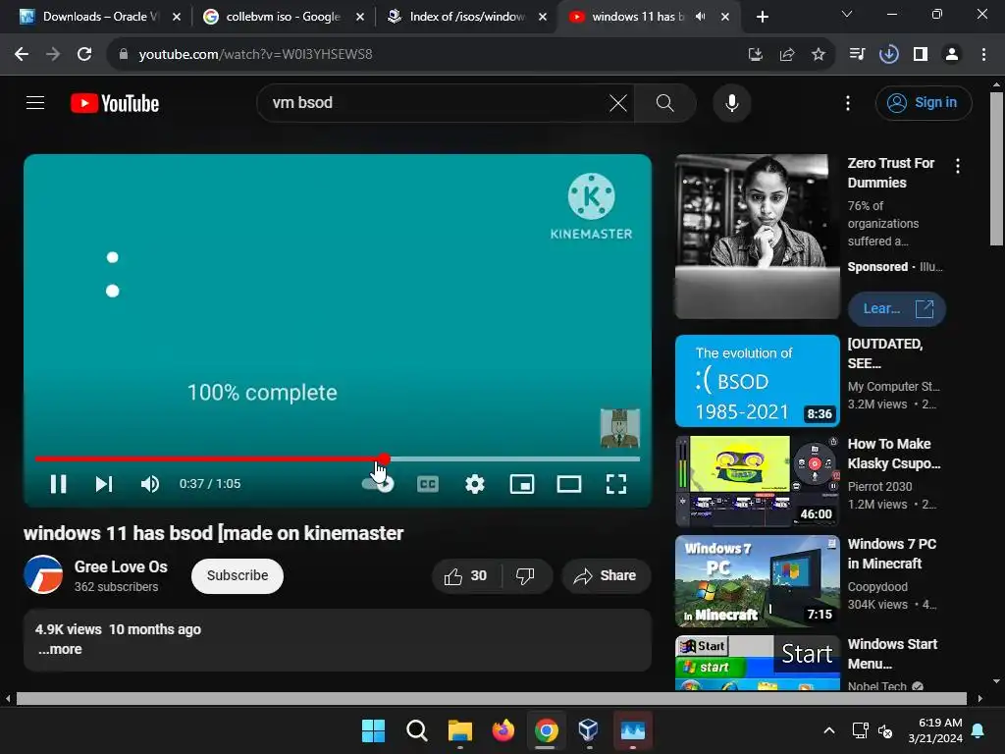
Task: Expand description with ...more
Action: [60, 649]
